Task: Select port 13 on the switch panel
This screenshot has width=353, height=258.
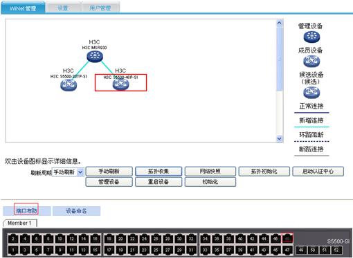Action: coord(84,250)
